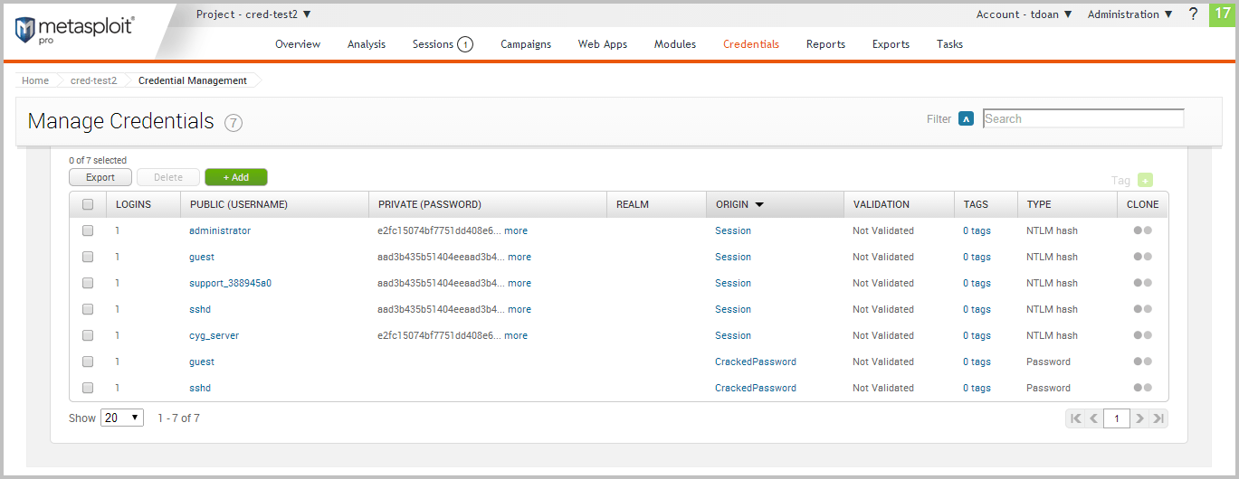Select the administrator row checkbox
Viewport: 1239px width, 479px height.
coord(88,230)
